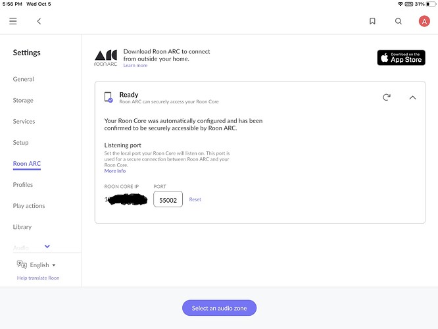Open General settings
Viewport: 438px width, 329px height.
(24, 79)
